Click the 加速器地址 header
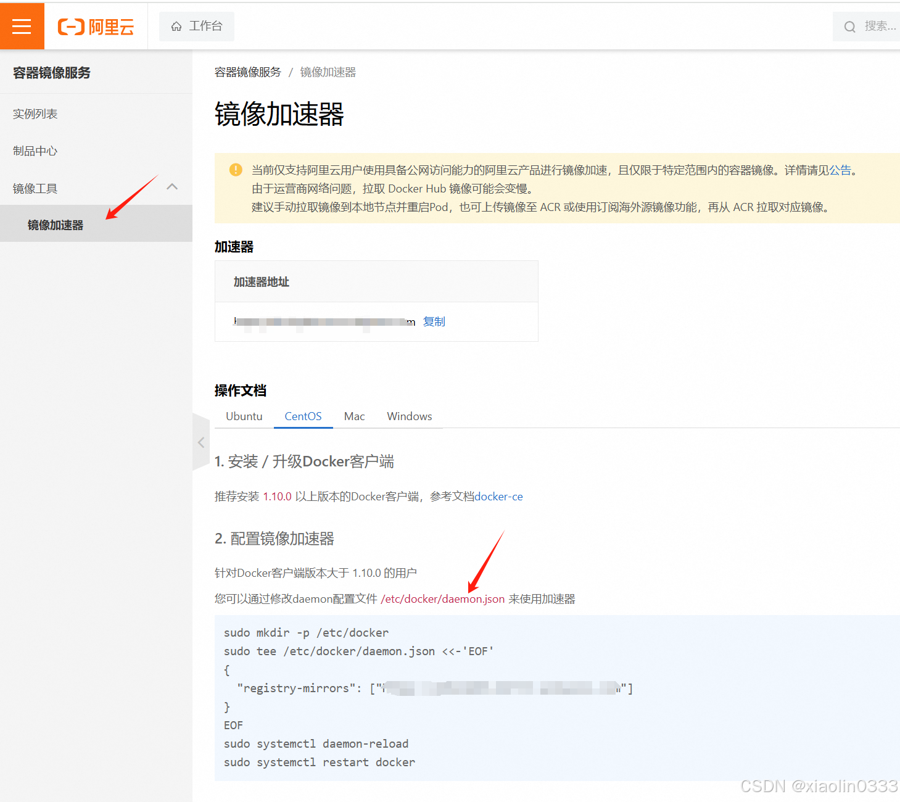Screen dimensions: 900x802 [x=262, y=282]
